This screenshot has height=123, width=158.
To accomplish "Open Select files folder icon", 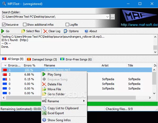I will coord(23,31).
